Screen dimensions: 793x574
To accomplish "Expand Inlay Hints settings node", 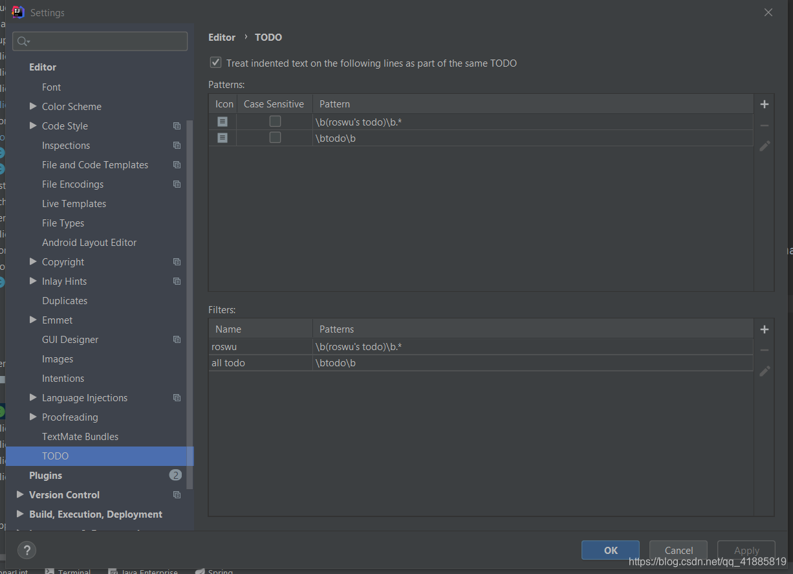I will point(33,281).
